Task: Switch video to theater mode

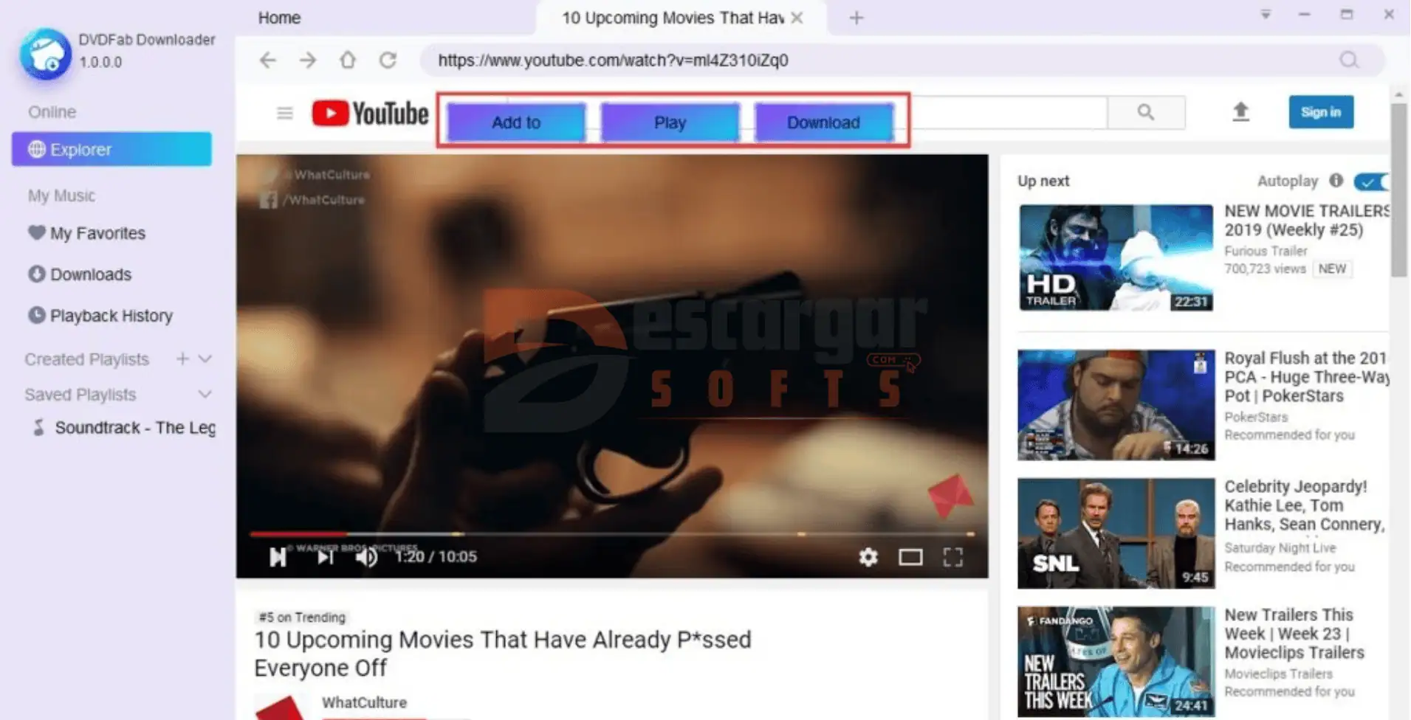Action: point(910,557)
